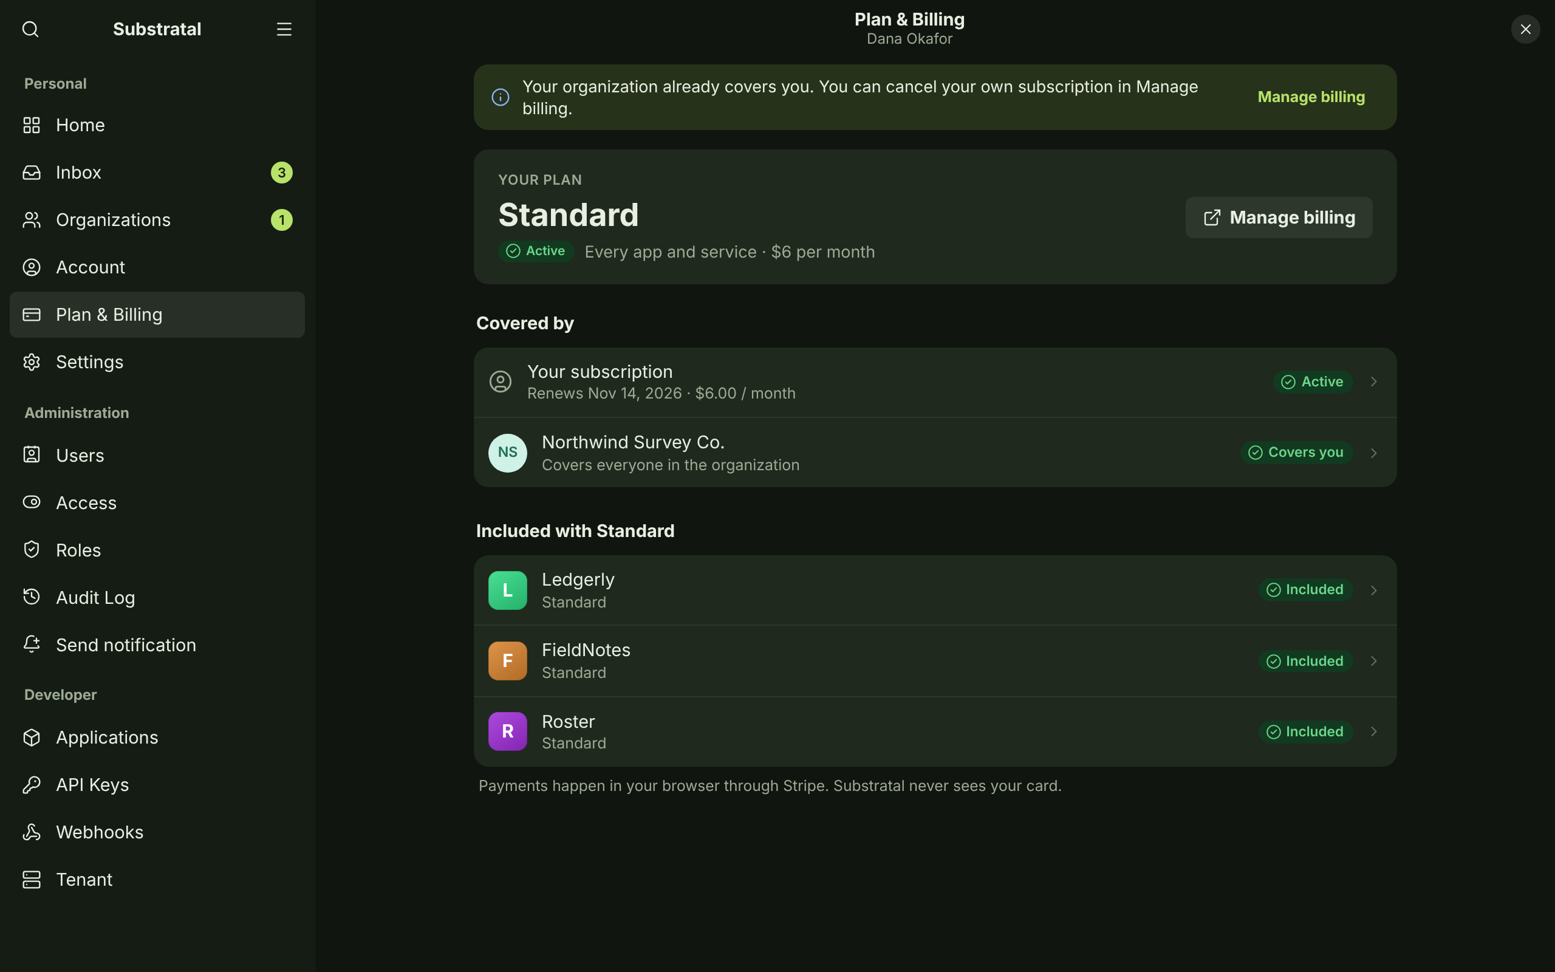Viewport: 1555px width, 972px height.
Task: Click the Inbox tray icon
Action: coord(32,173)
